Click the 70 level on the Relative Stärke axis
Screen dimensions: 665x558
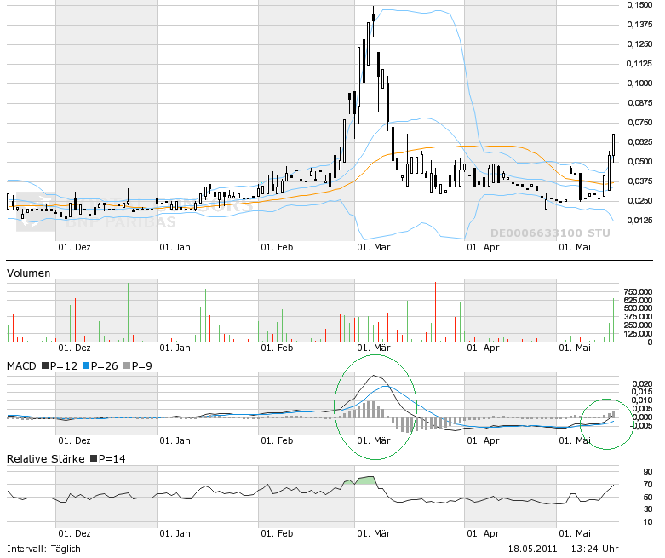click(648, 485)
